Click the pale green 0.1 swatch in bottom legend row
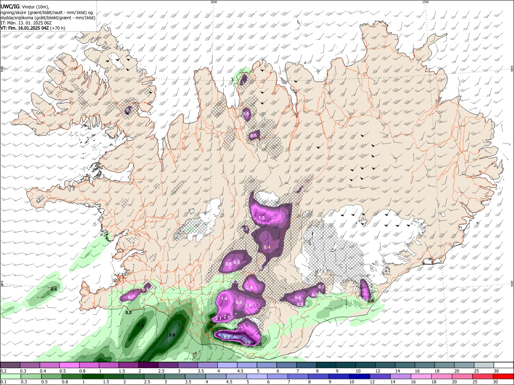This screenshot has height=385, width=514. (10, 376)
